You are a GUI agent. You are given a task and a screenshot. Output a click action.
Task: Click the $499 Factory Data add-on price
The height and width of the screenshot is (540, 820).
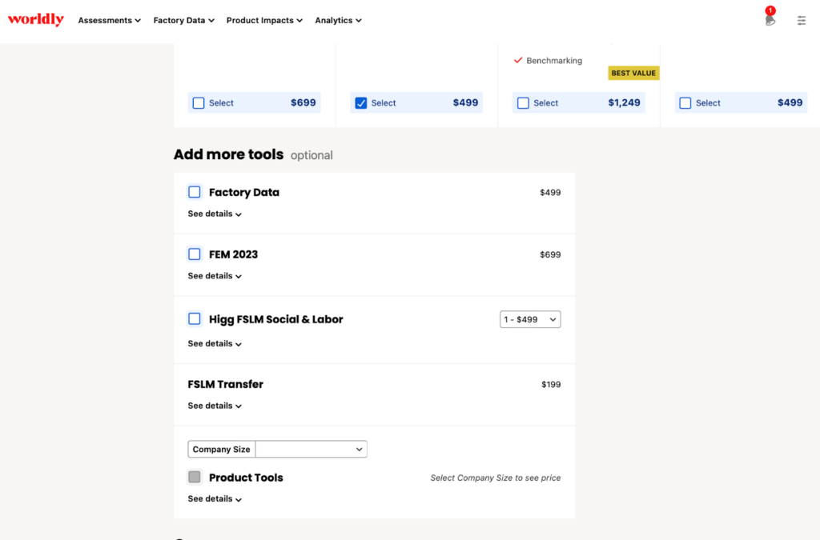pos(550,192)
